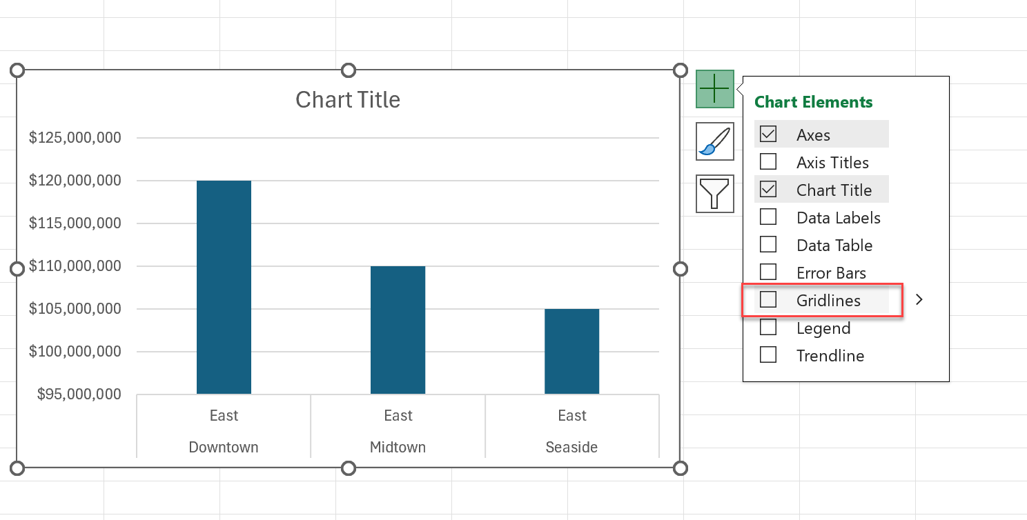
Task: Expand the Gridlines submenu arrow
Action: 919,300
